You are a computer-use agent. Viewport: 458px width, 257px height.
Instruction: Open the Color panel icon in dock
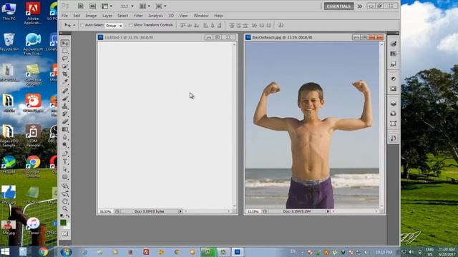click(x=393, y=44)
